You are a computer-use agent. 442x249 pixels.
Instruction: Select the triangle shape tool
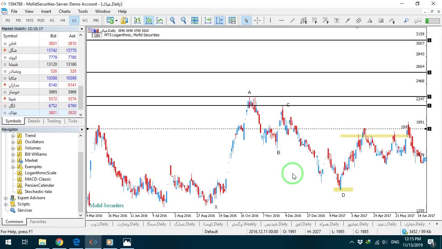point(370,20)
